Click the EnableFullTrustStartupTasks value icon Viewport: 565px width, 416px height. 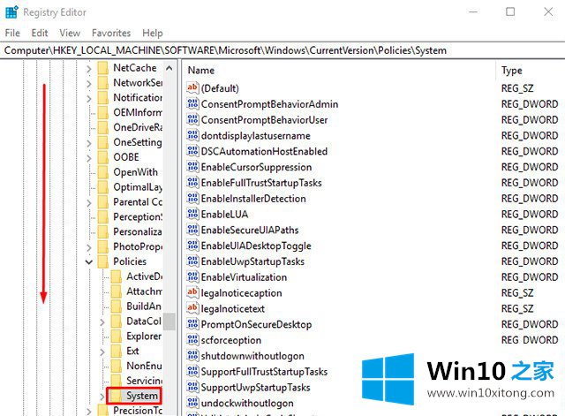(x=192, y=183)
